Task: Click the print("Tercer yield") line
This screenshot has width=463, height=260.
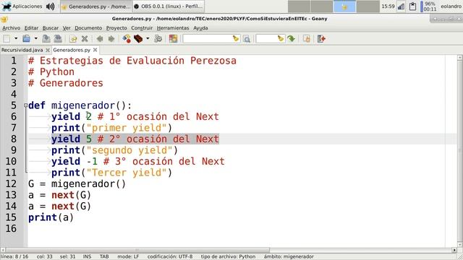Action: pos(111,173)
